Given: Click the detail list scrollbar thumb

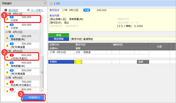Looking at the screenshot, I should pos(42,72).
